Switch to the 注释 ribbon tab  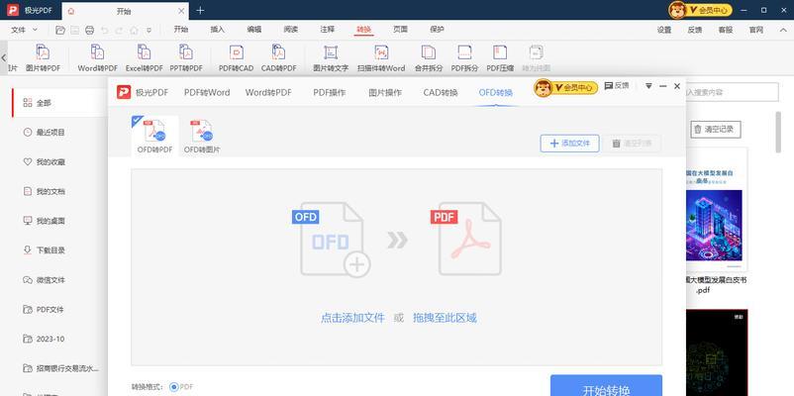coord(327,30)
